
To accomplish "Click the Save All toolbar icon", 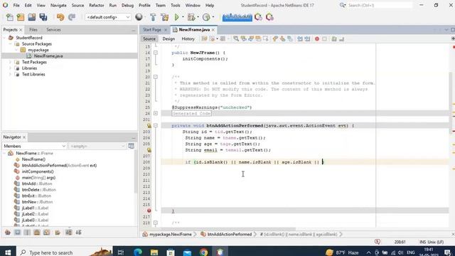I will (x=43, y=17).
